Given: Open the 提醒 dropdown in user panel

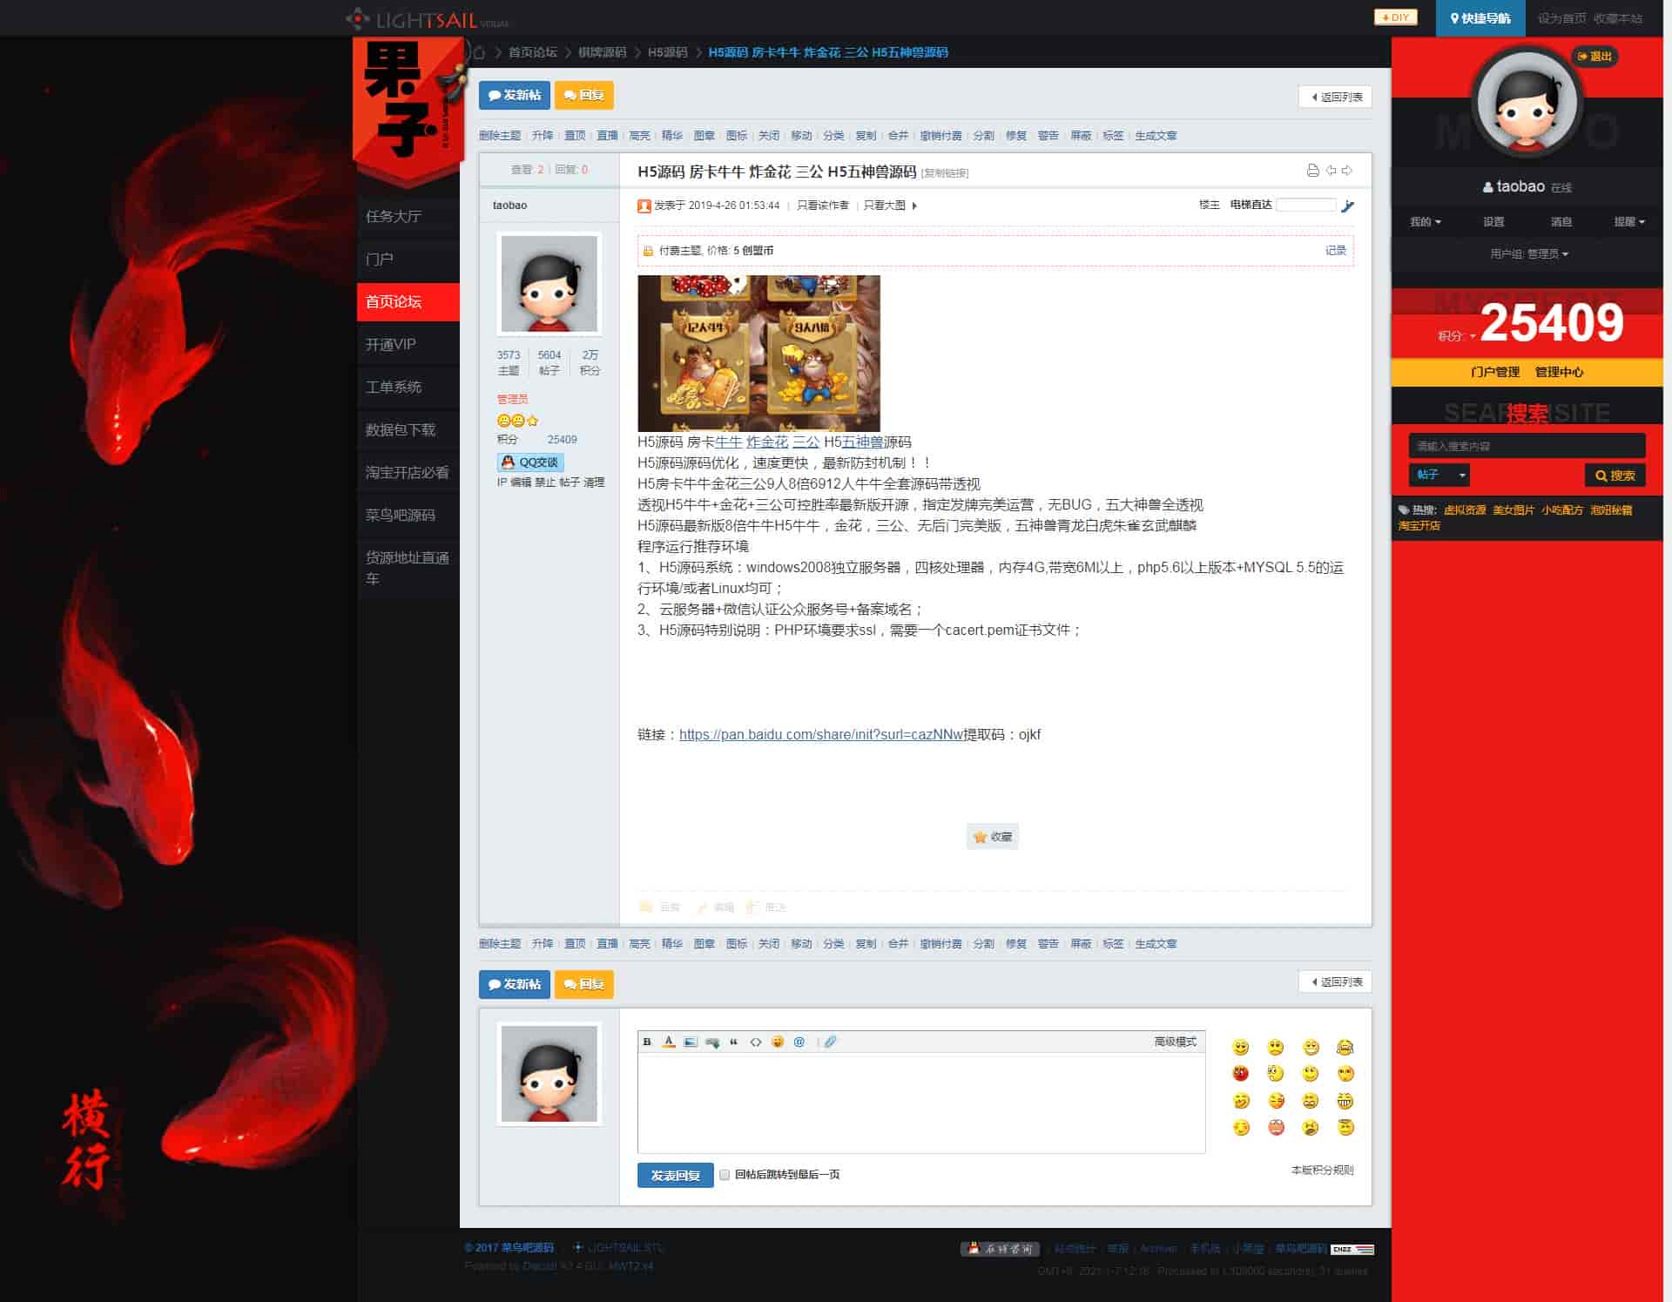Looking at the screenshot, I should [x=1628, y=222].
